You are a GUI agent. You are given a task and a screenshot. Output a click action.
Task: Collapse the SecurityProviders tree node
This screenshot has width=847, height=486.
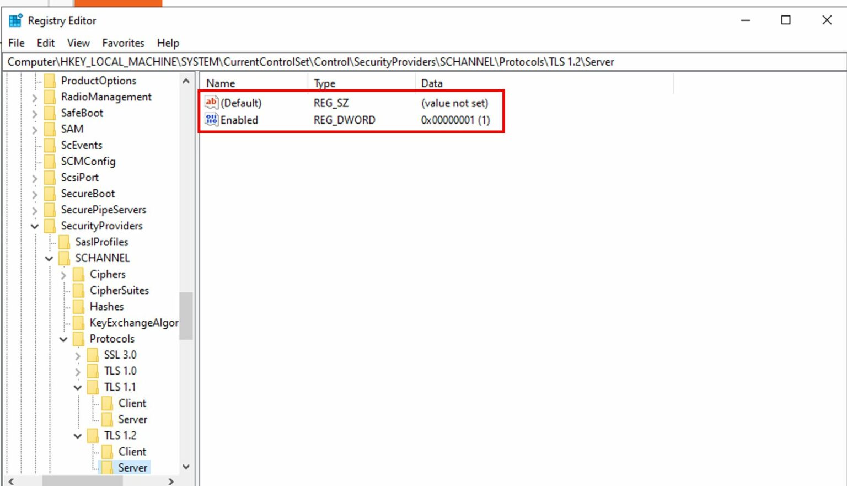click(34, 226)
